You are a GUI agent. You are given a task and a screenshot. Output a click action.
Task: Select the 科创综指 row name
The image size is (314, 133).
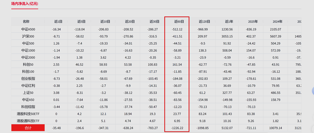28,107
